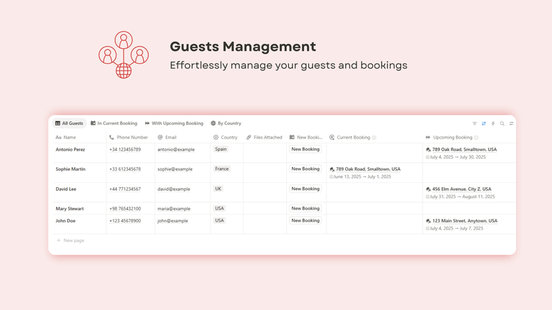The image size is (552, 310).
Task: Open With Upcoming Booking tab
Action: (x=174, y=123)
